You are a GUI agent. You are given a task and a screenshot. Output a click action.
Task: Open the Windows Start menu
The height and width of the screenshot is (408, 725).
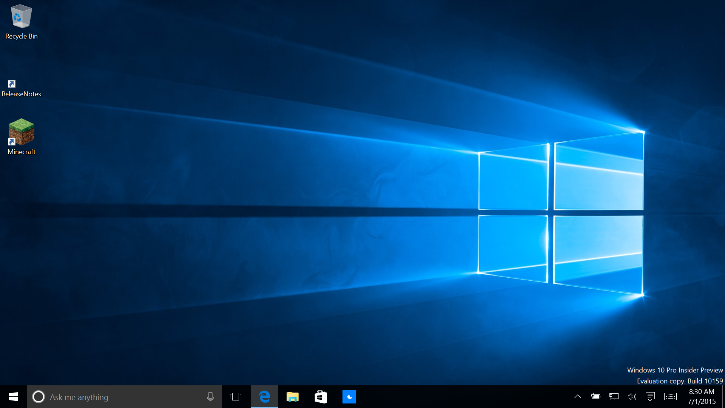14,397
